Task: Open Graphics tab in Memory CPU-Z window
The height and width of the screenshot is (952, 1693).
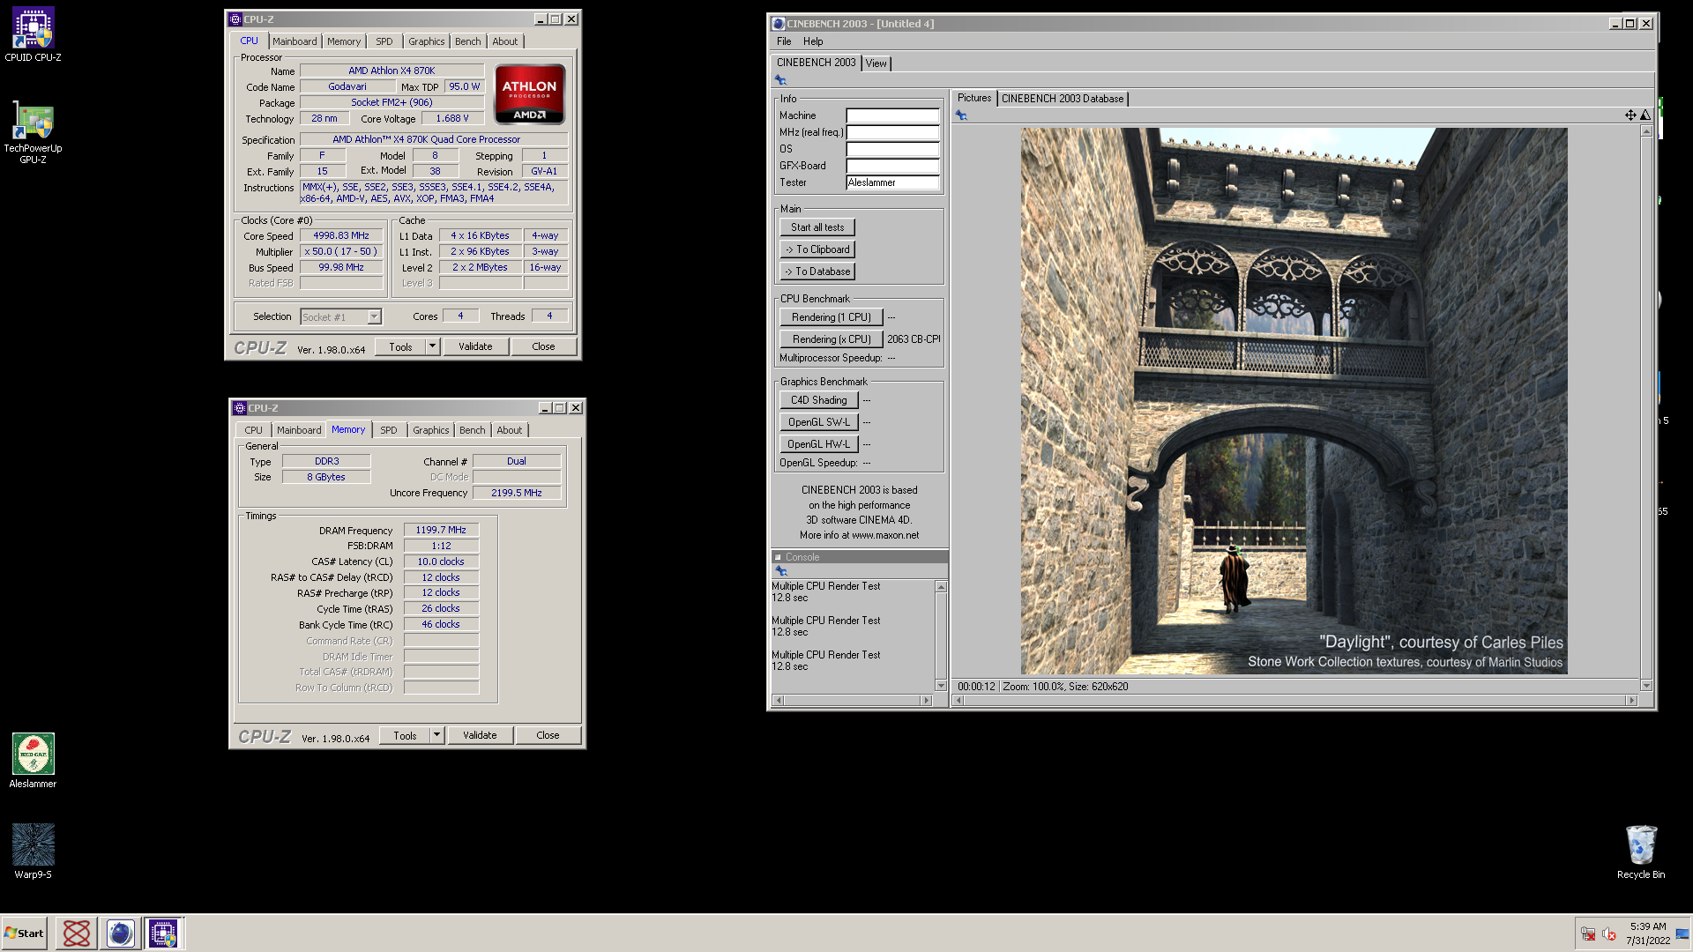Action: [x=431, y=430]
